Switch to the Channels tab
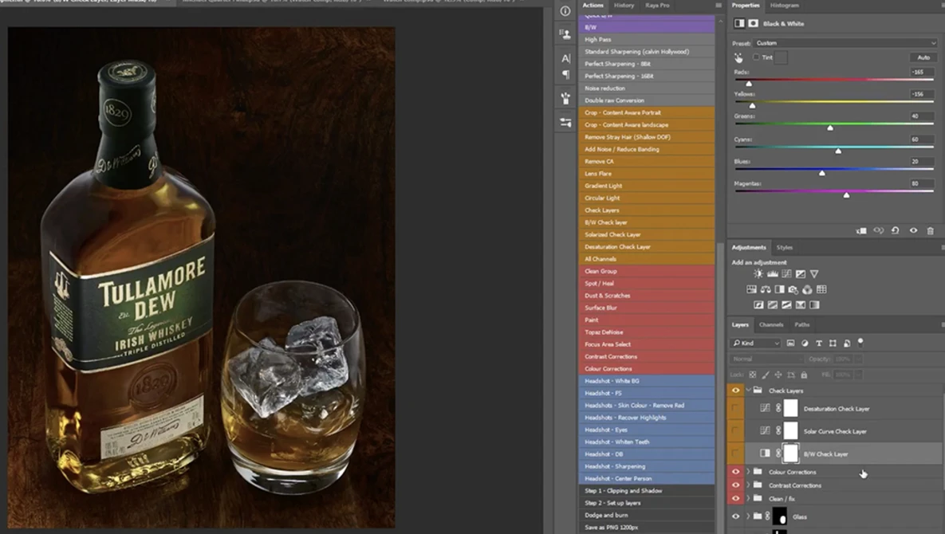 coord(771,324)
